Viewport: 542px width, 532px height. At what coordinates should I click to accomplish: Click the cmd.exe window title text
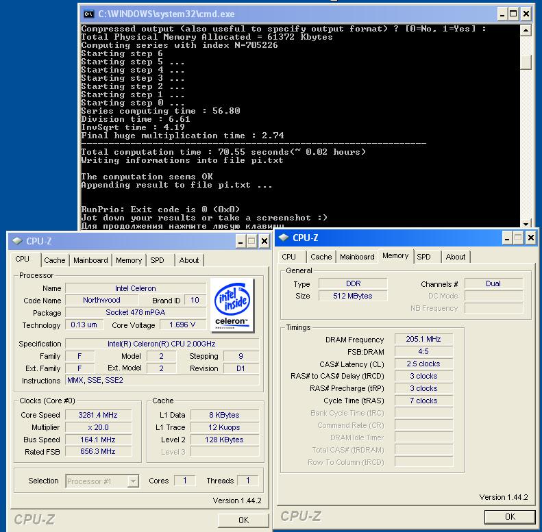click(x=167, y=14)
